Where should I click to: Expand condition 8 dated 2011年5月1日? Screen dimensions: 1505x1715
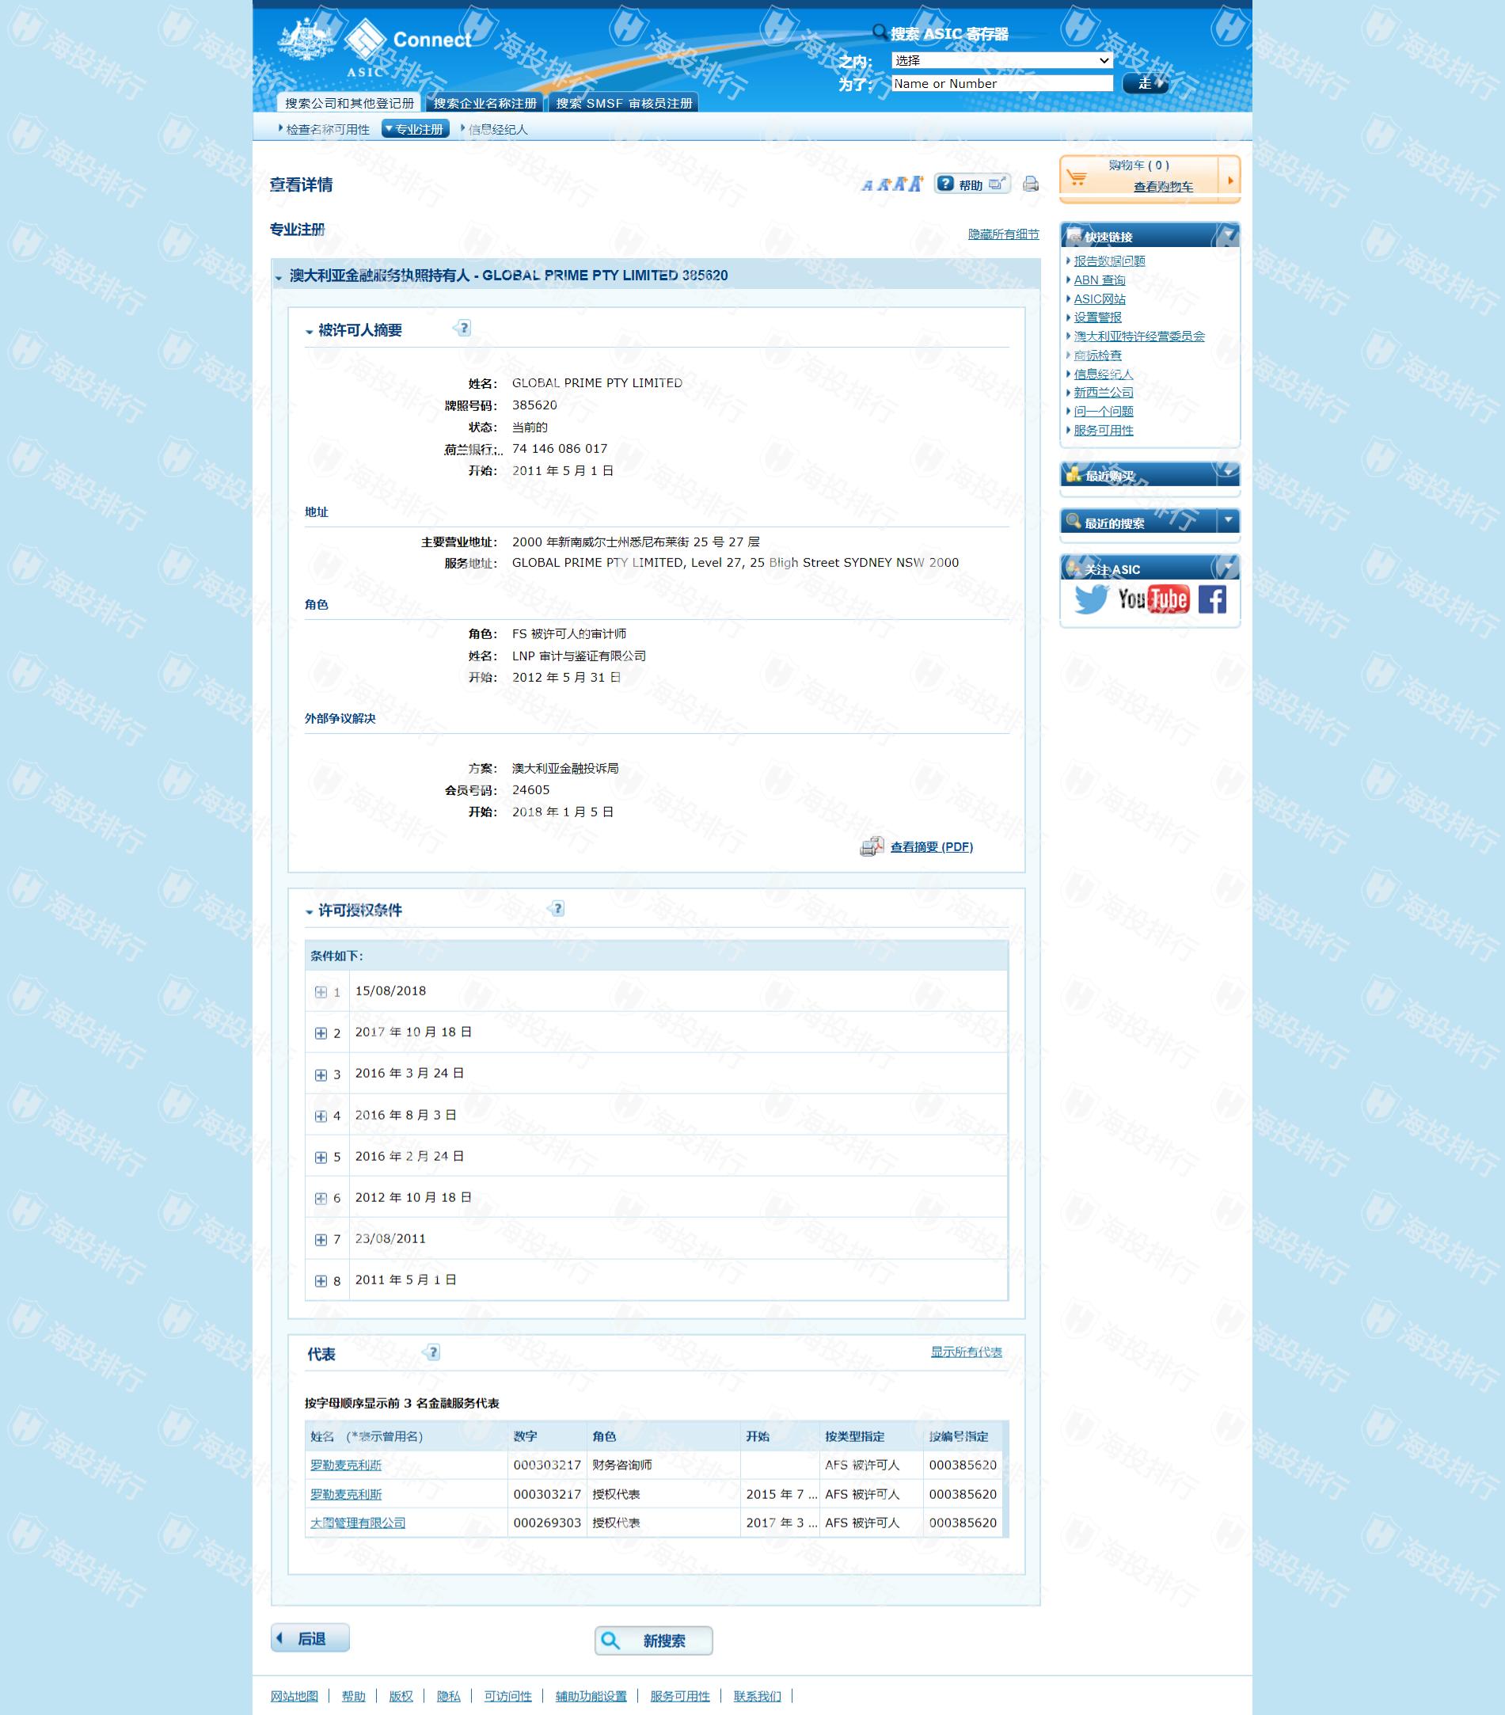coord(321,1280)
